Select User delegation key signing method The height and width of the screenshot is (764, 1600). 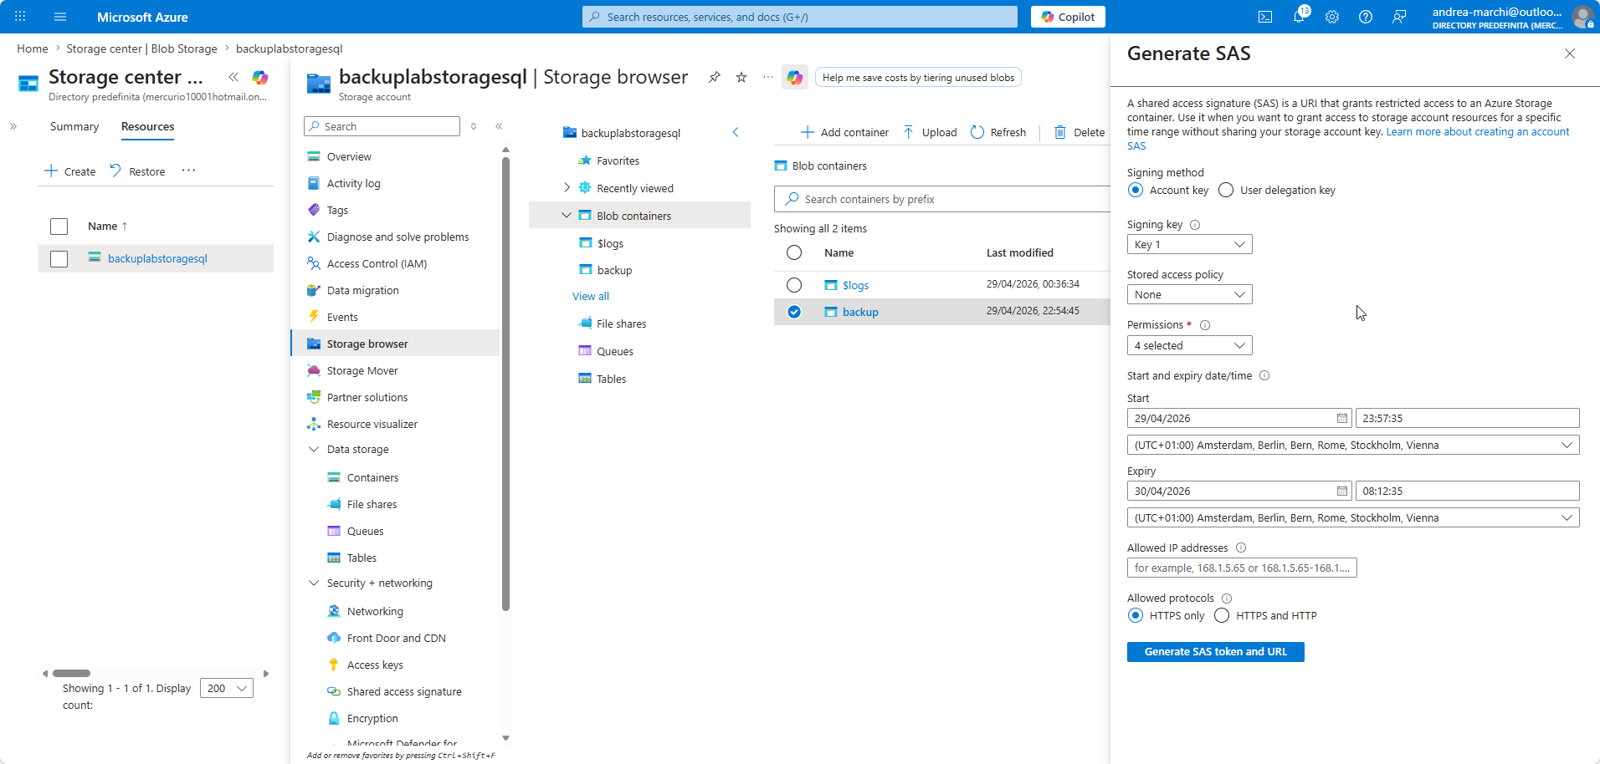click(1227, 191)
